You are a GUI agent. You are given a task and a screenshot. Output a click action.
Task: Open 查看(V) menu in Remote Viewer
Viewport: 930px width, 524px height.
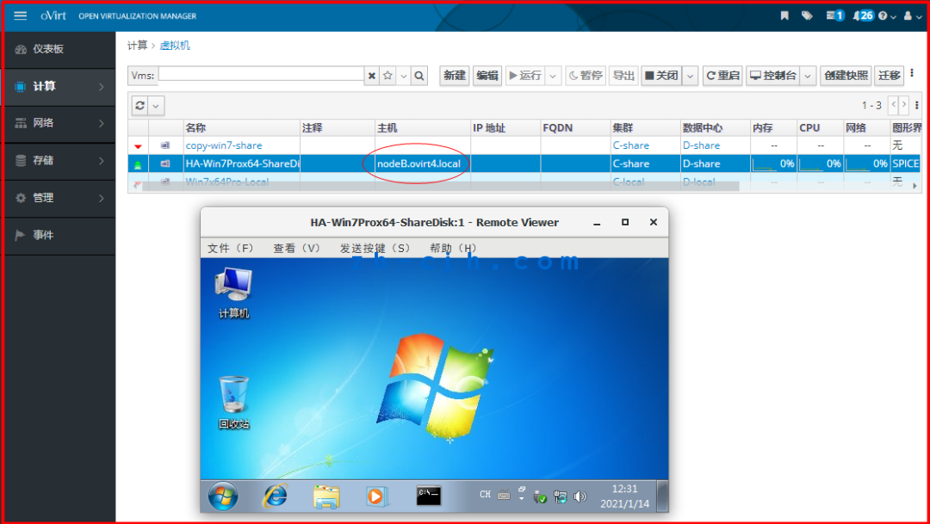coord(296,249)
